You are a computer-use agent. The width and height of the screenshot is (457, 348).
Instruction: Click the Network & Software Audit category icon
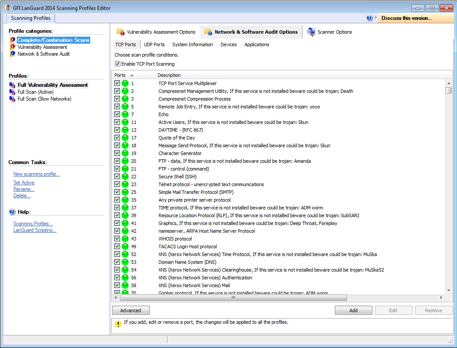(13, 54)
